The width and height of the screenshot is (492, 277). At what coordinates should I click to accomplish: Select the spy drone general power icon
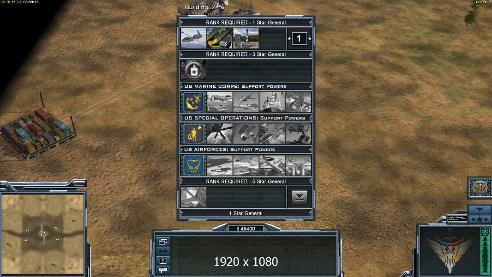(193, 38)
